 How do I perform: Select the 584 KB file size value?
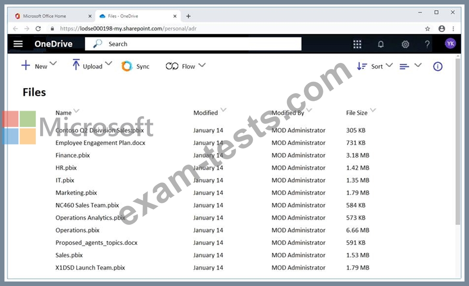click(356, 205)
